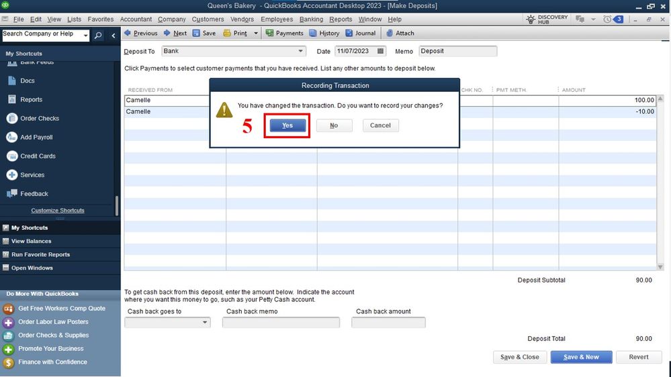Viewport: 671px width, 377px height.
Task: Open the Help menu
Action: pyautogui.click(x=394, y=19)
